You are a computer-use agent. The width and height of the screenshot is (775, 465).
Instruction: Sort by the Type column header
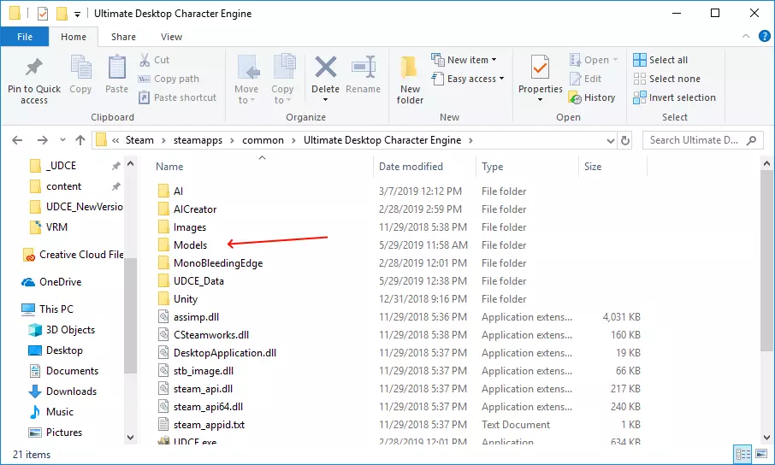coord(492,167)
